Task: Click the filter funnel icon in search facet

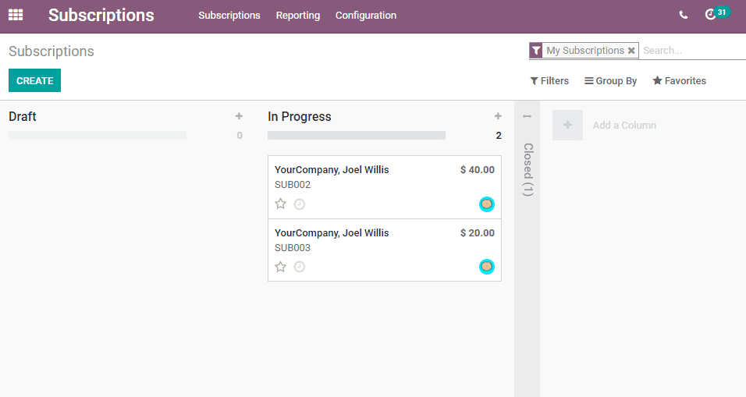Action: (x=536, y=51)
